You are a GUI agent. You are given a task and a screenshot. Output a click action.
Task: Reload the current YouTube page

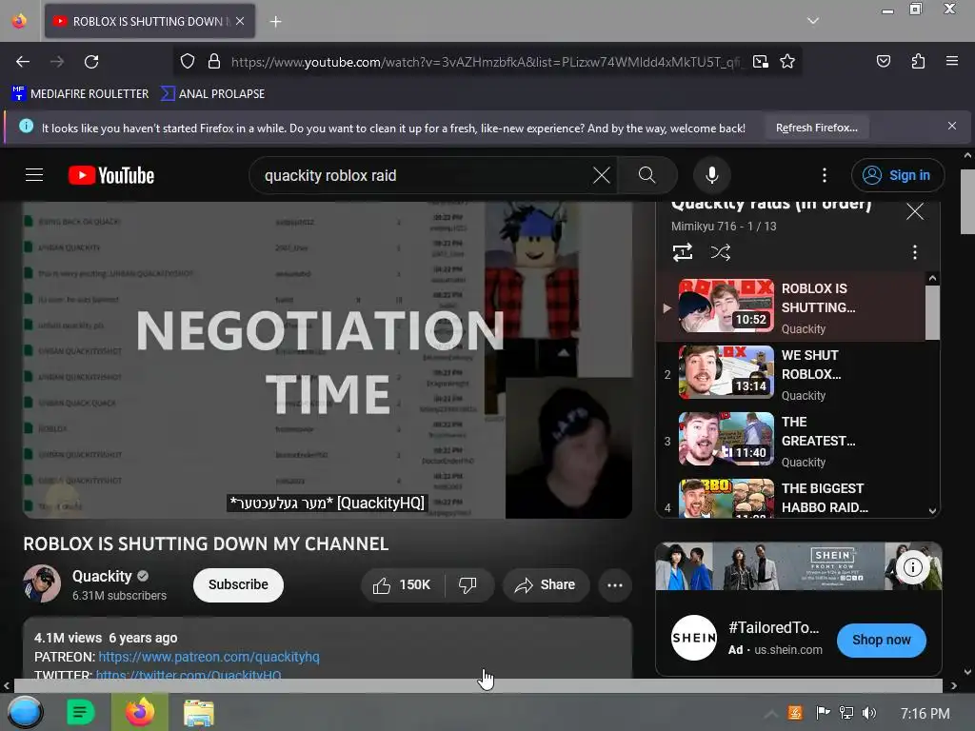point(91,62)
